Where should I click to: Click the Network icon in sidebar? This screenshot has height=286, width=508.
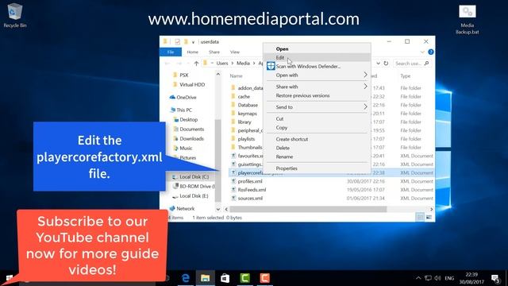(x=172, y=208)
